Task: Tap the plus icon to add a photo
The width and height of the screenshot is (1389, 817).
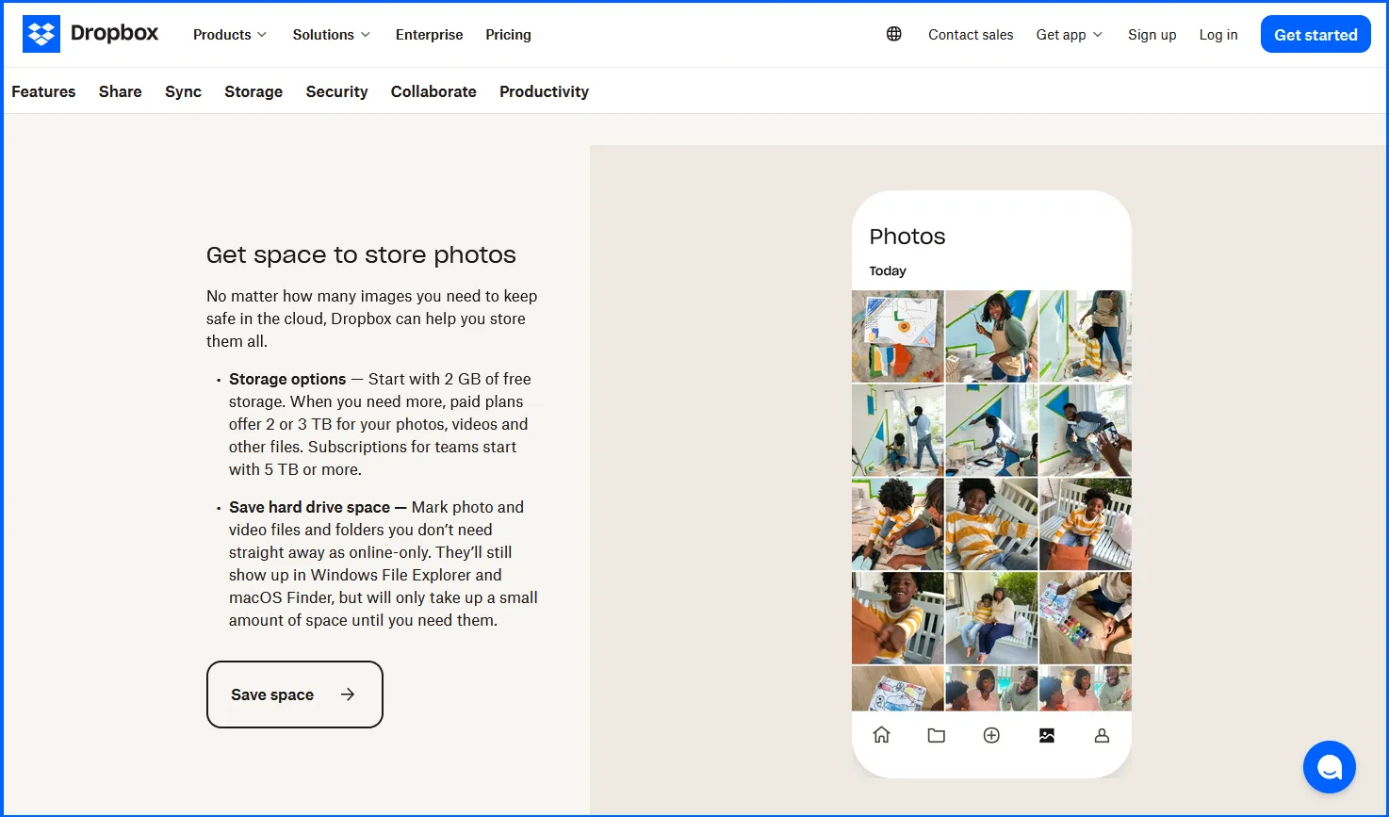Action: pos(991,735)
